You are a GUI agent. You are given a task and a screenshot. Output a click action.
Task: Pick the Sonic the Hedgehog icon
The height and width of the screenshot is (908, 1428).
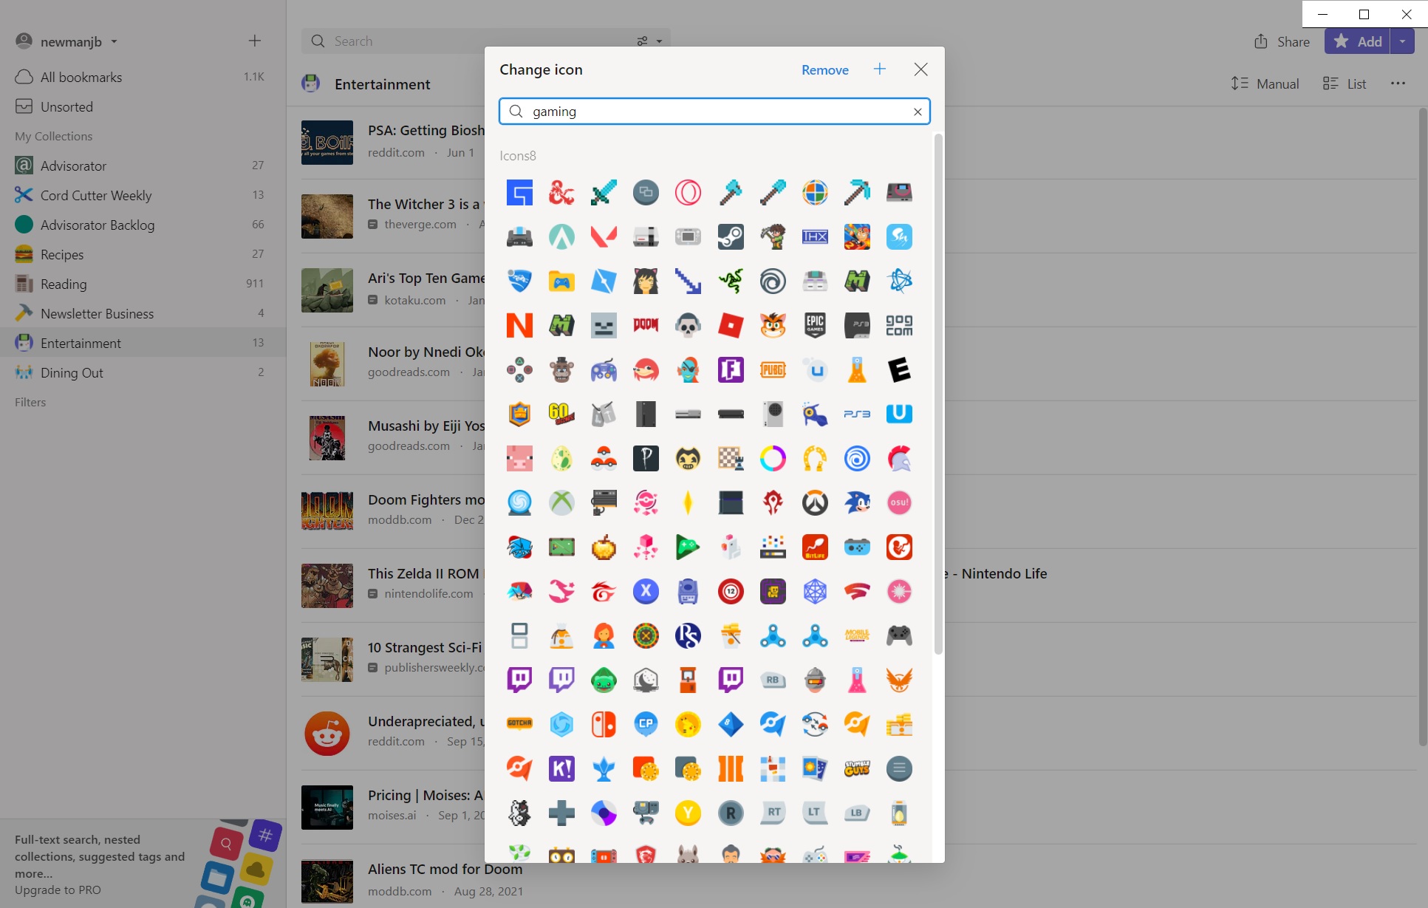click(x=857, y=502)
